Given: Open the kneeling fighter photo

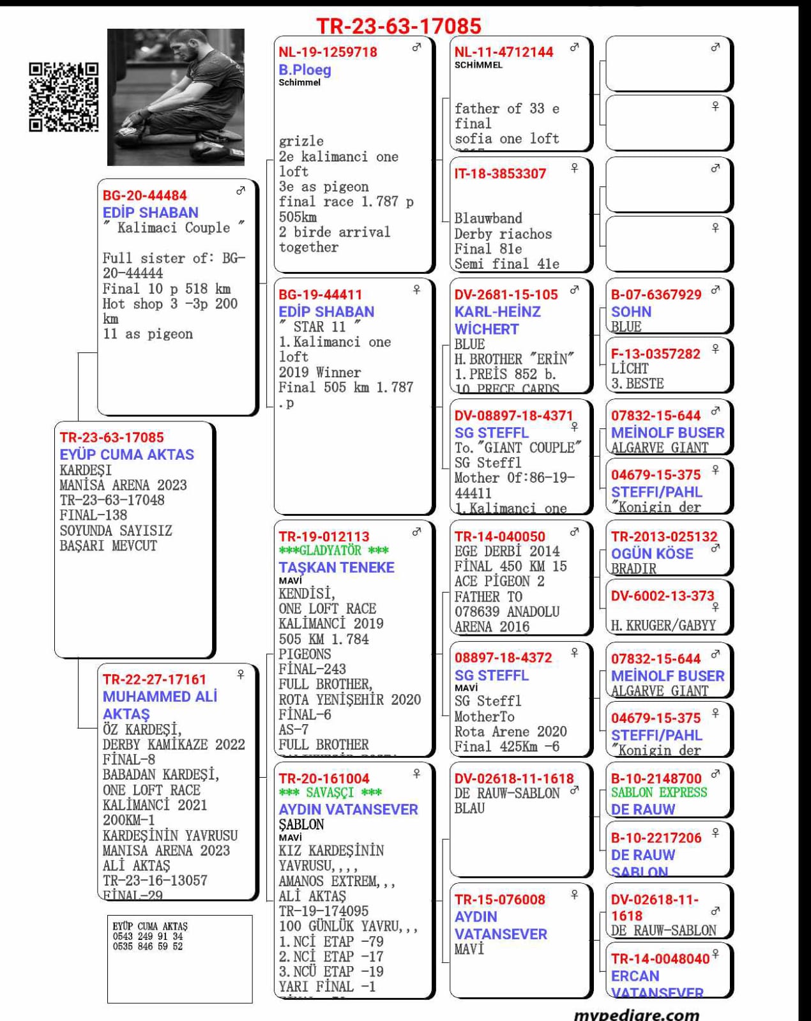Looking at the screenshot, I should pos(176,97).
